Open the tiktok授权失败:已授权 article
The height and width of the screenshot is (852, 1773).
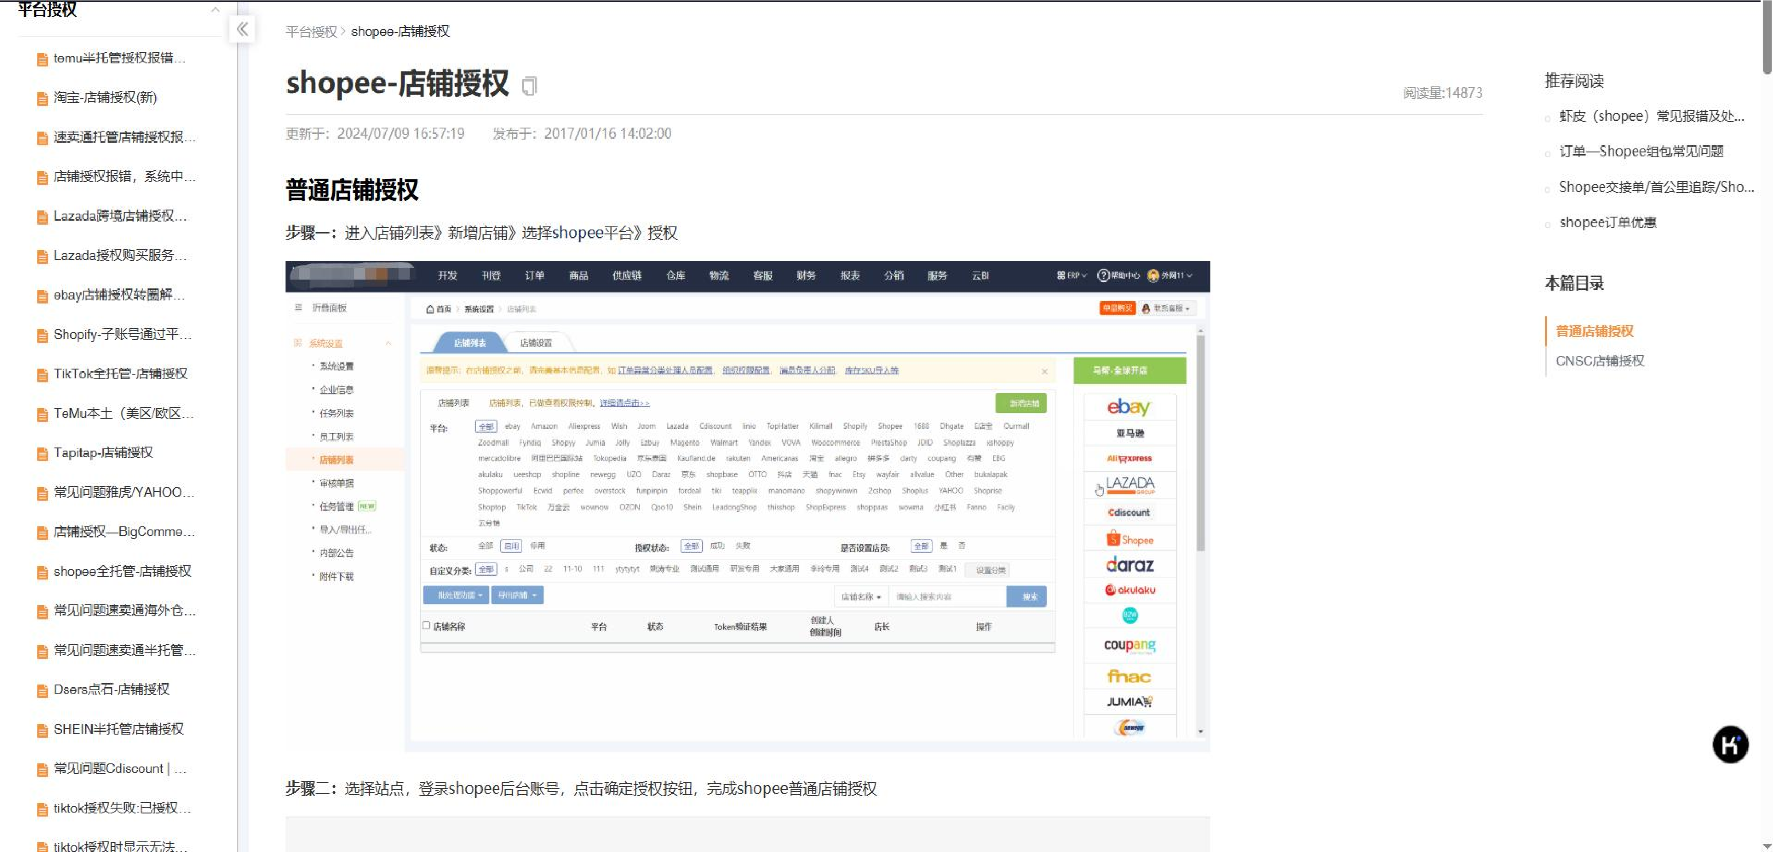pos(122,809)
